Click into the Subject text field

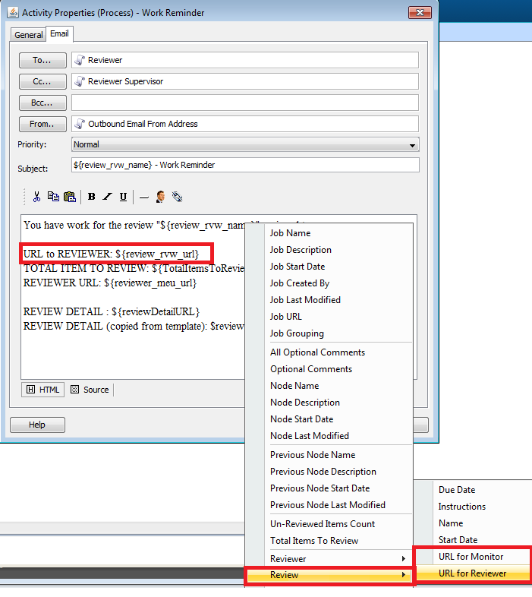click(245, 166)
